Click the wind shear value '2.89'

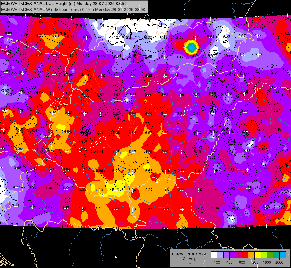[x=181, y=133]
